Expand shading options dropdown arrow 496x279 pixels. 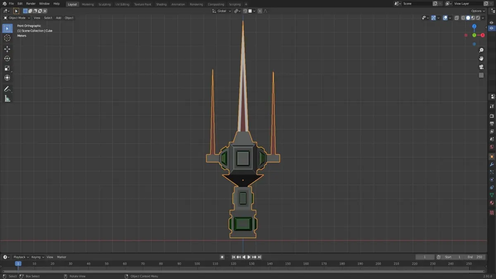483,18
